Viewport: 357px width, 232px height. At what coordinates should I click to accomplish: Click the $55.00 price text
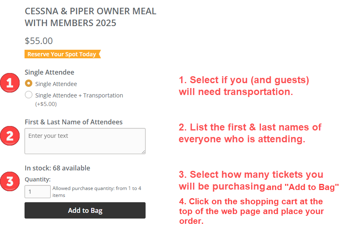(39, 41)
